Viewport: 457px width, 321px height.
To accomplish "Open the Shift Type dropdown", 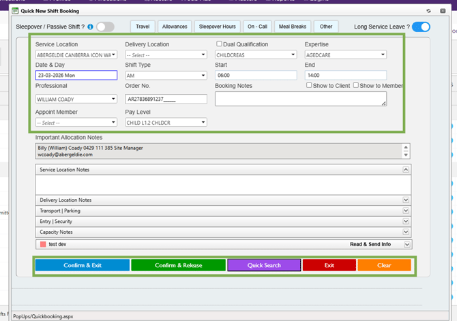I will coord(166,76).
